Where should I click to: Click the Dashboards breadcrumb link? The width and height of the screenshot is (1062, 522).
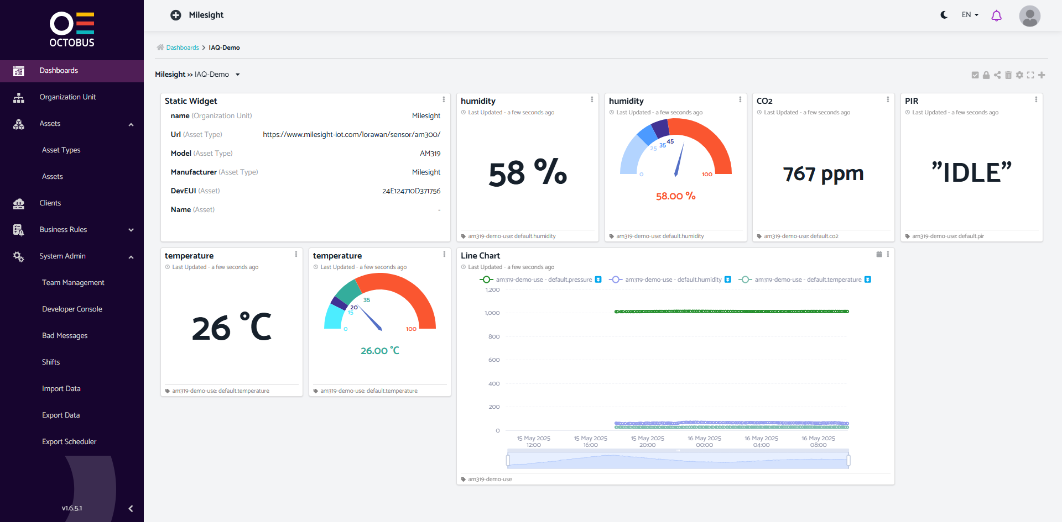[183, 48]
